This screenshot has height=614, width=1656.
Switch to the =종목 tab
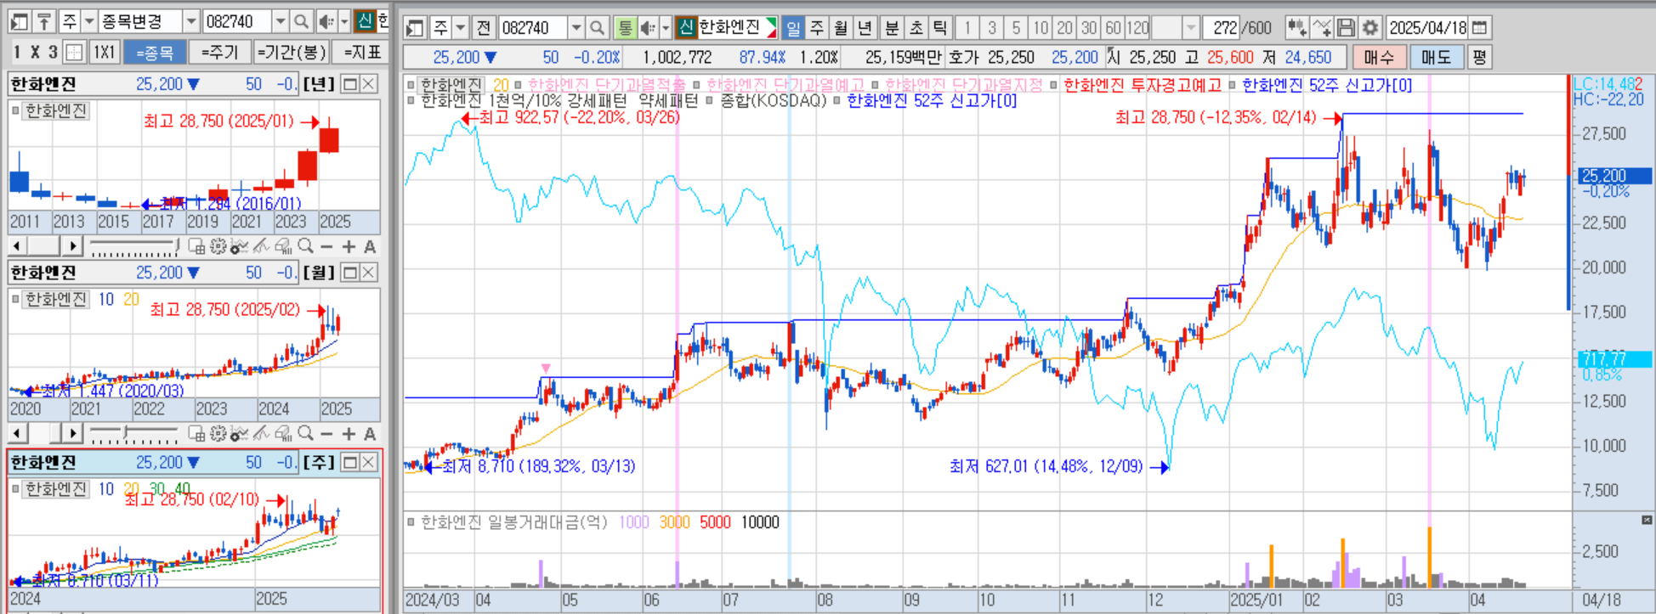pyautogui.click(x=155, y=53)
